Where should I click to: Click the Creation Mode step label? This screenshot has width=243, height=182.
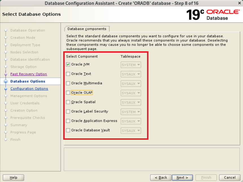(23, 37)
